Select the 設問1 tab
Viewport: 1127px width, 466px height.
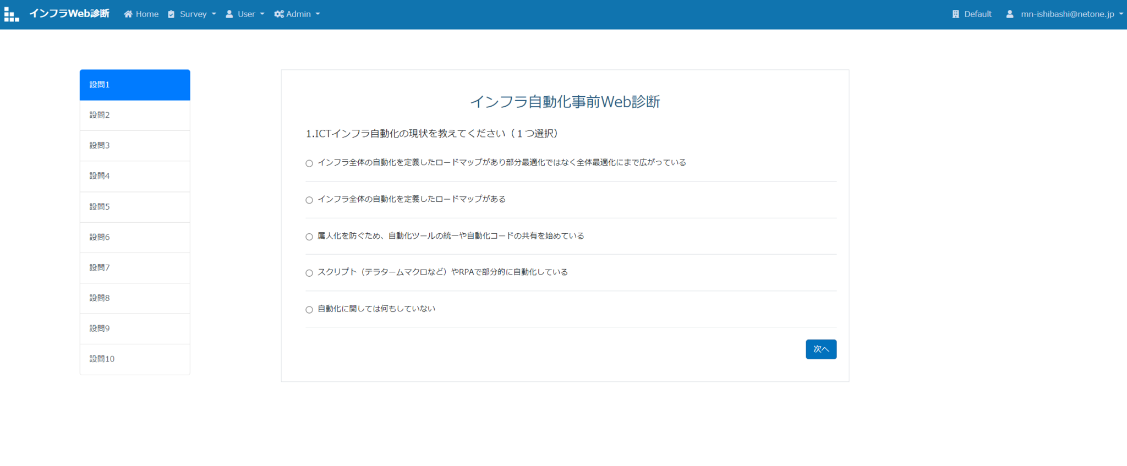pyautogui.click(x=135, y=85)
